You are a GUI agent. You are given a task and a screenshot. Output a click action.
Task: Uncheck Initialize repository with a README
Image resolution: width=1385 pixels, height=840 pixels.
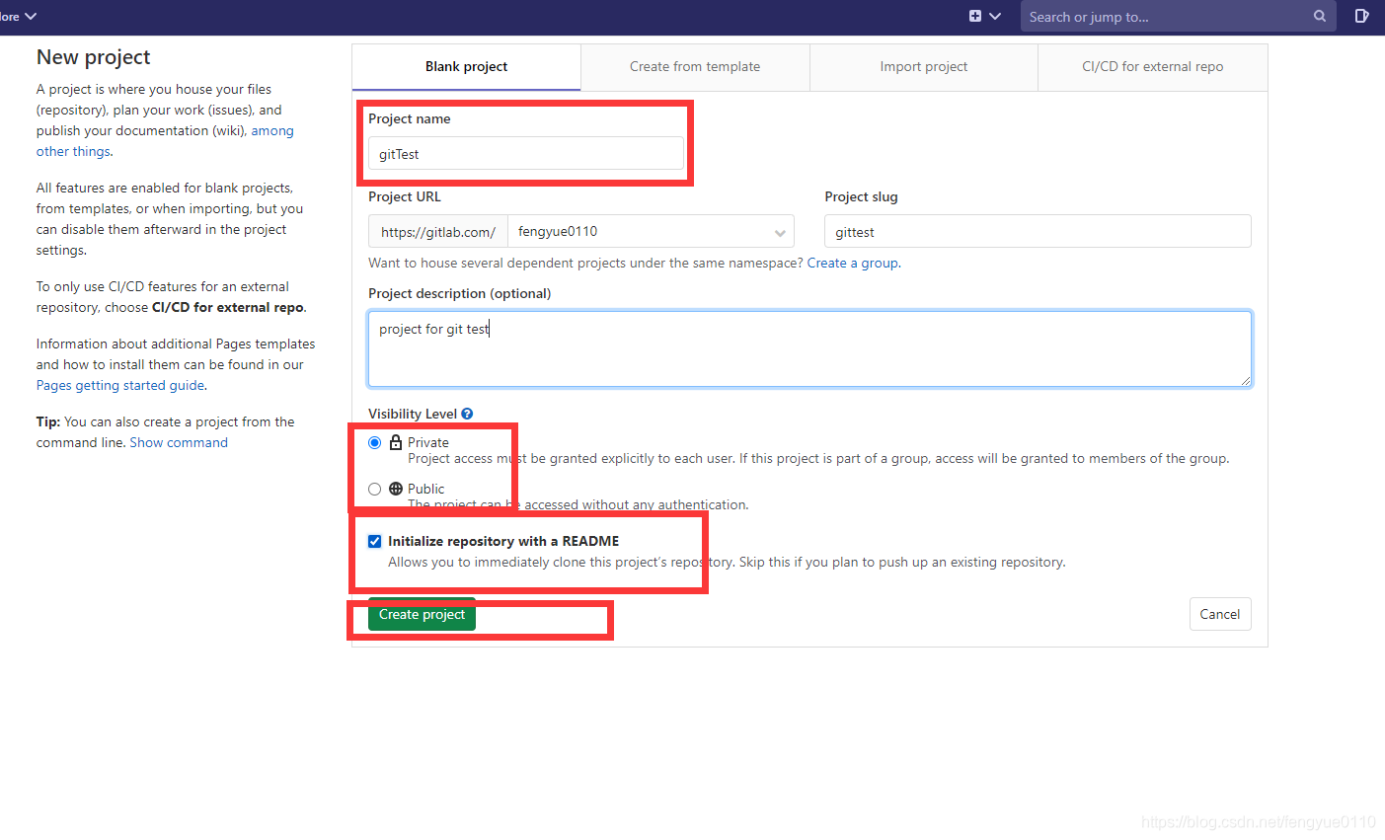tap(374, 541)
